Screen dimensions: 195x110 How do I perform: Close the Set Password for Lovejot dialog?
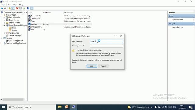tap(121, 36)
